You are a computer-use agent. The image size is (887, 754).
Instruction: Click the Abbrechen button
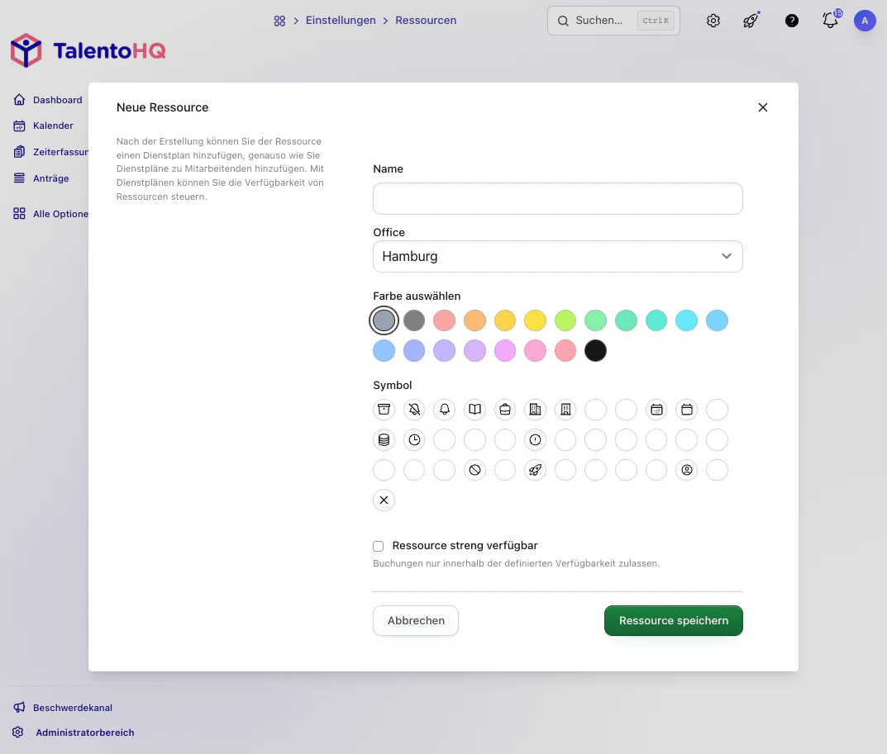415,620
